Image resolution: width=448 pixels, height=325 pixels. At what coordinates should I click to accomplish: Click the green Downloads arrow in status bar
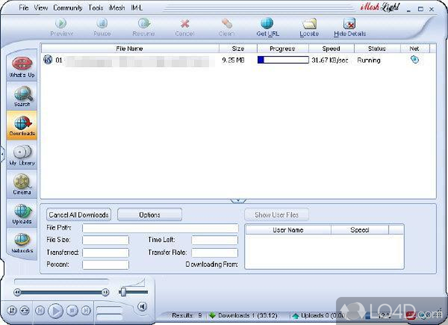click(x=212, y=315)
